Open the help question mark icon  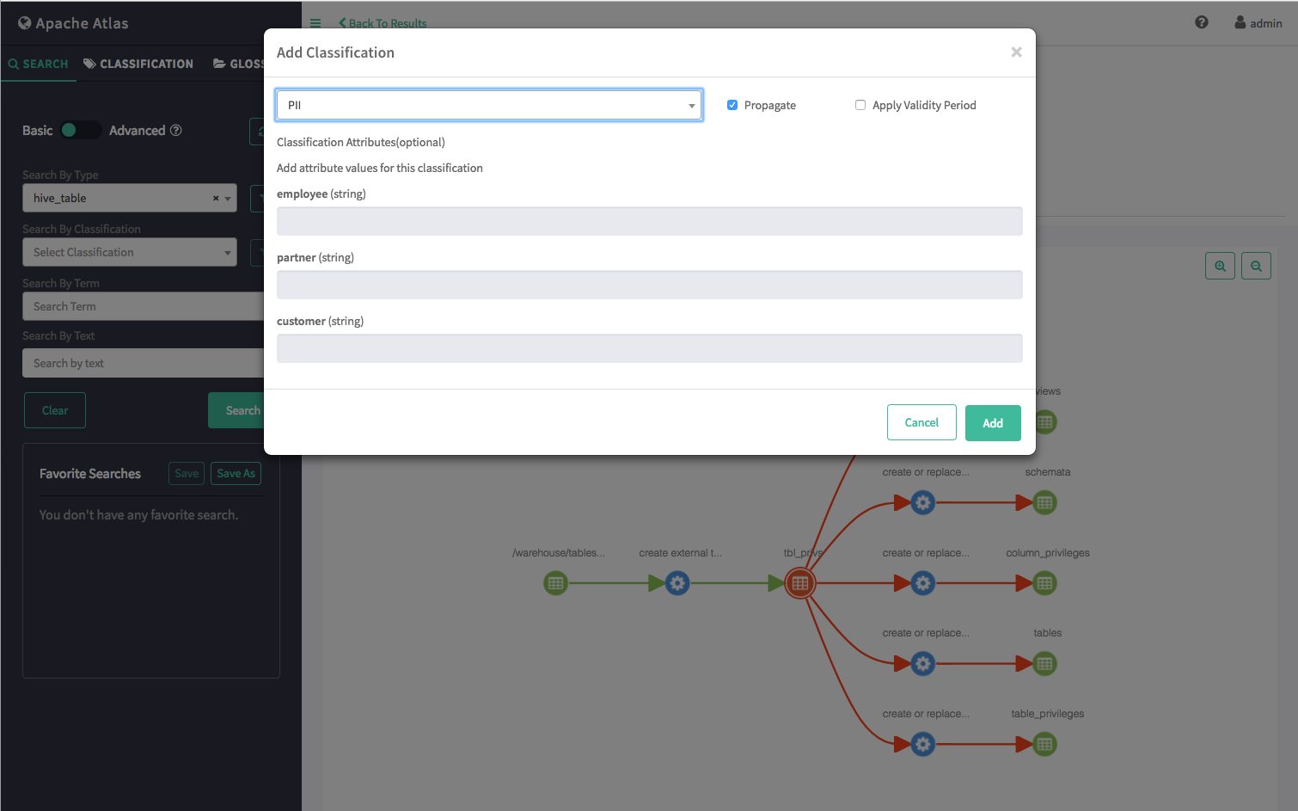1202,22
